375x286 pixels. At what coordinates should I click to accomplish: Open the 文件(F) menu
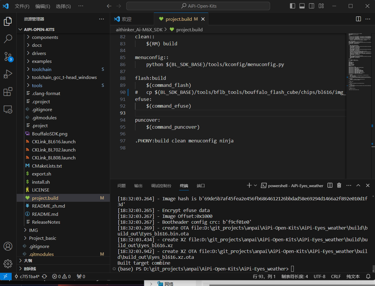pyautogui.click(x=22, y=6)
